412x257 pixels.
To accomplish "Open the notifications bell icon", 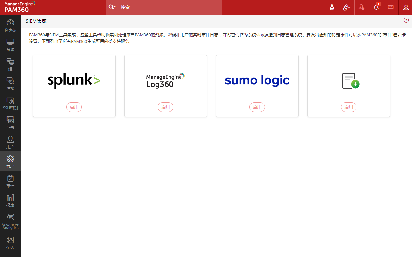I will pyautogui.click(x=376, y=7).
